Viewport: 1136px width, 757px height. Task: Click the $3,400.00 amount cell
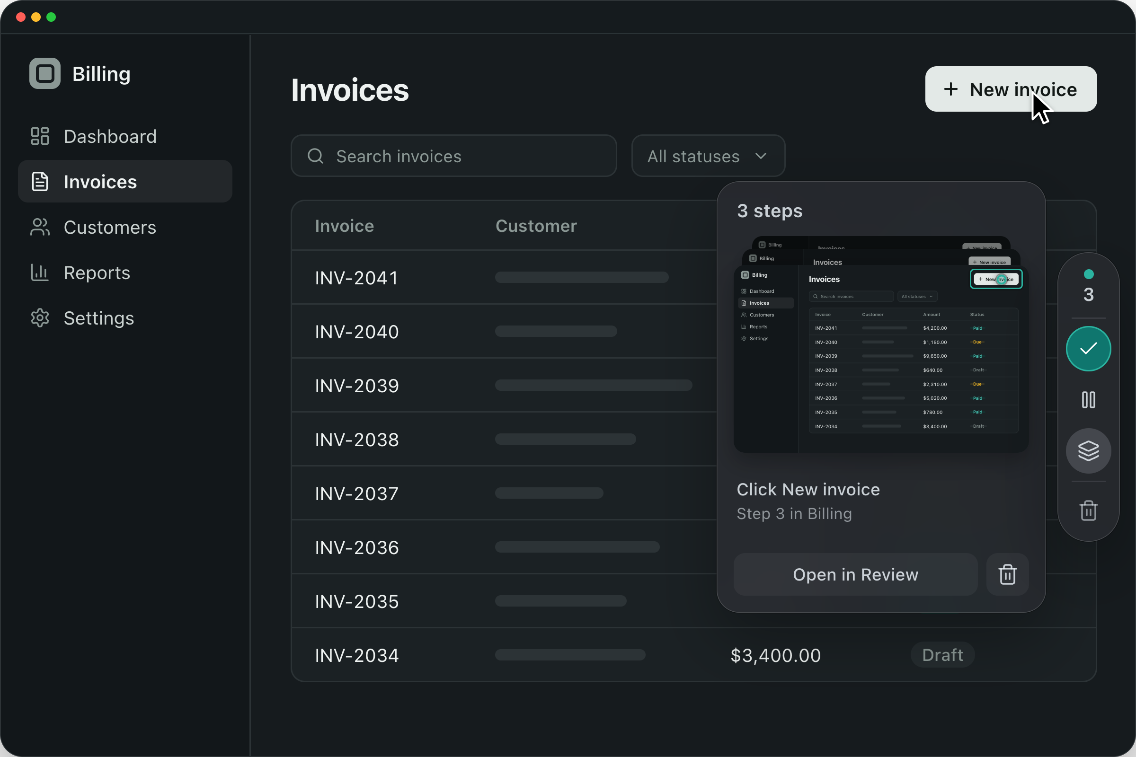pyautogui.click(x=776, y=655)
